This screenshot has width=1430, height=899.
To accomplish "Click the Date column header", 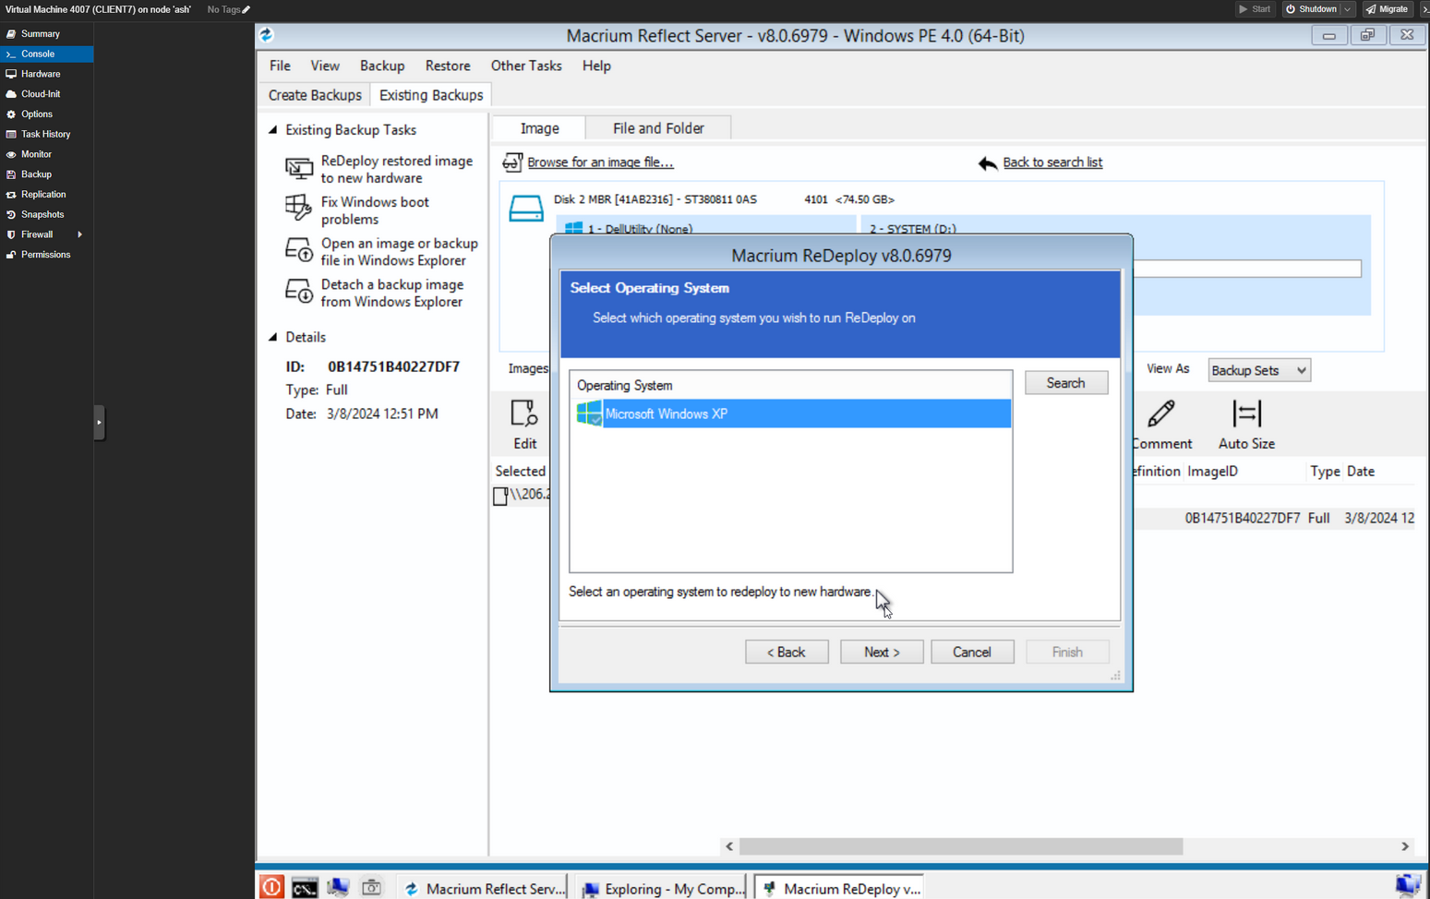I will tap(1361, 472).
